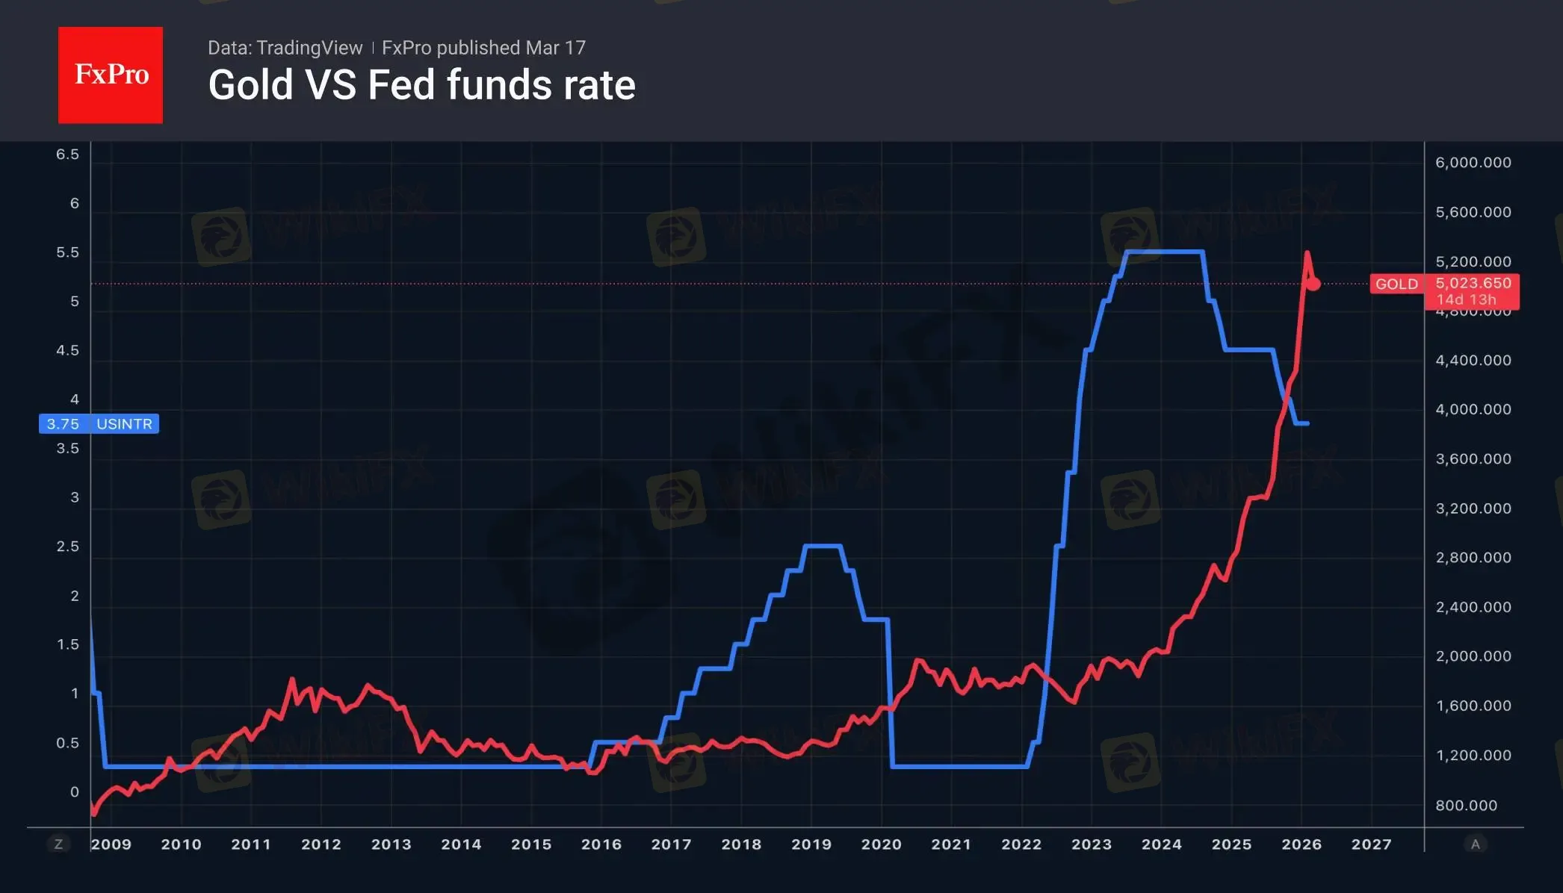Click the 5,023.650 gold price tag
Viewport: 1563px width, 893px height.
click(1473, 284)
